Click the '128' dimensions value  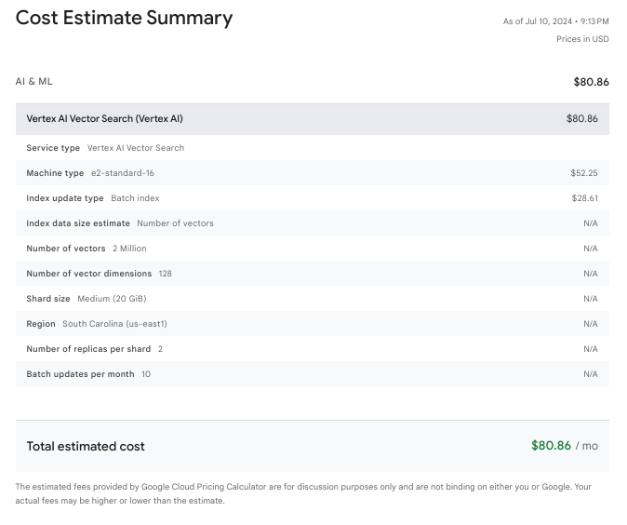click(166, 274)
